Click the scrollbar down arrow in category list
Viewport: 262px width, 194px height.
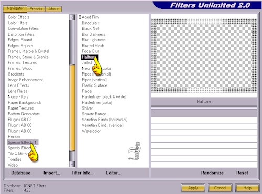[x=72, y=164]
